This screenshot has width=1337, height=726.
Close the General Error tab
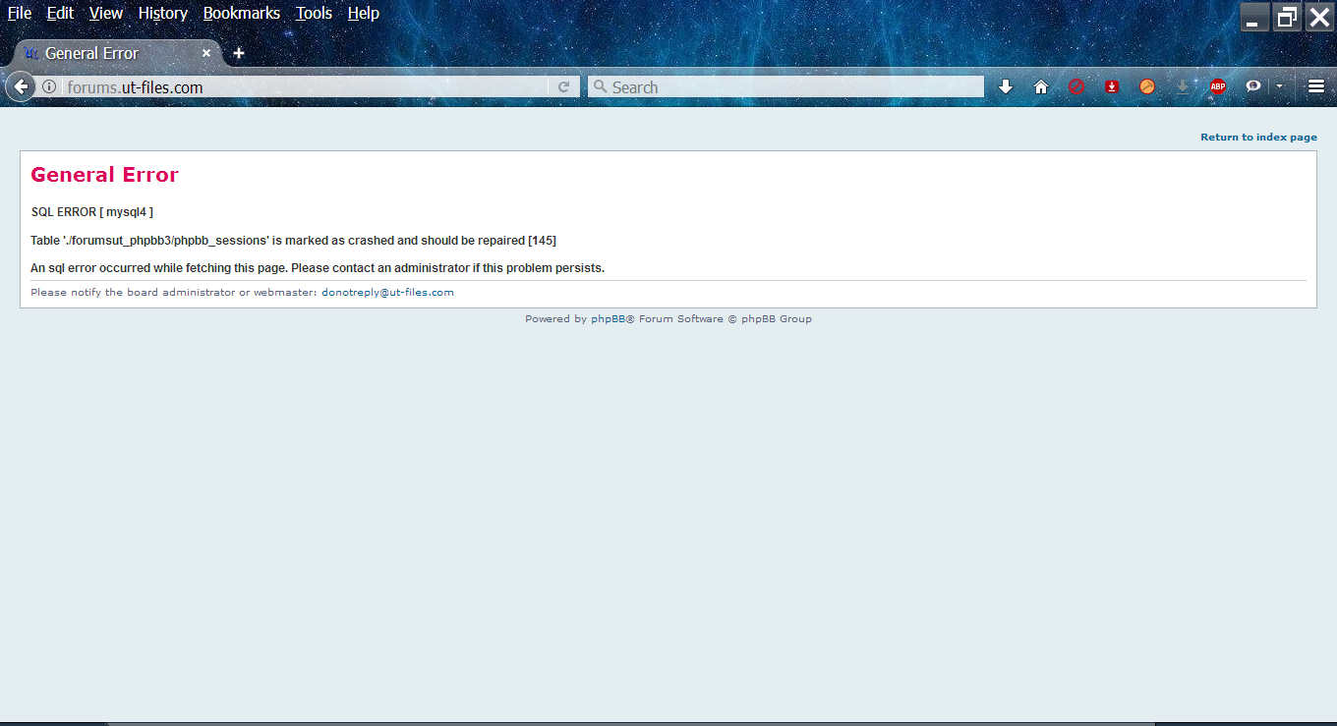point(206,53)
